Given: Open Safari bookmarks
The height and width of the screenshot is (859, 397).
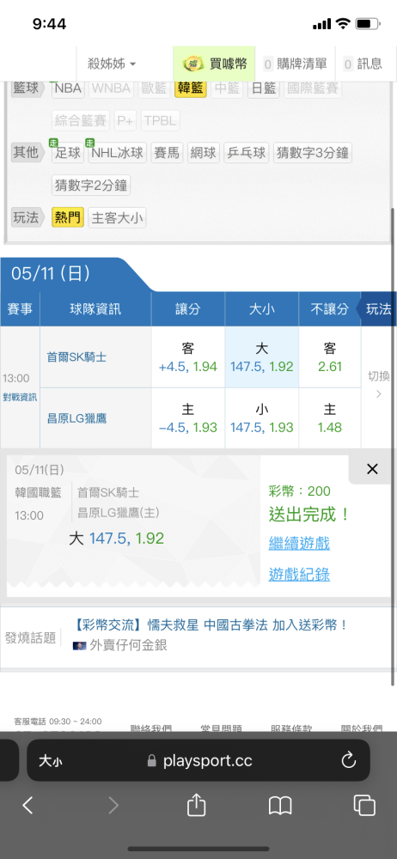Looking at the screenshot, I should [x=280, y=806].
